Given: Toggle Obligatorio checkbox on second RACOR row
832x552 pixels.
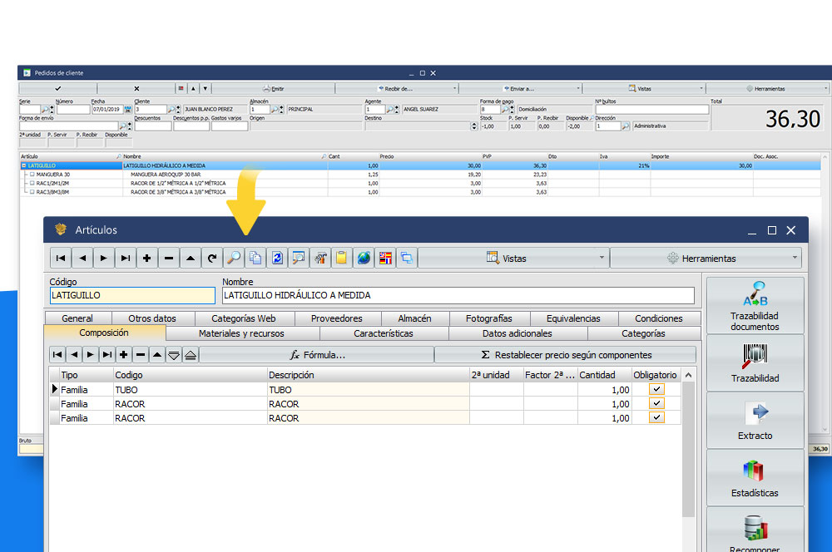Looking at the screenshot, I should [x=656, y=418].
